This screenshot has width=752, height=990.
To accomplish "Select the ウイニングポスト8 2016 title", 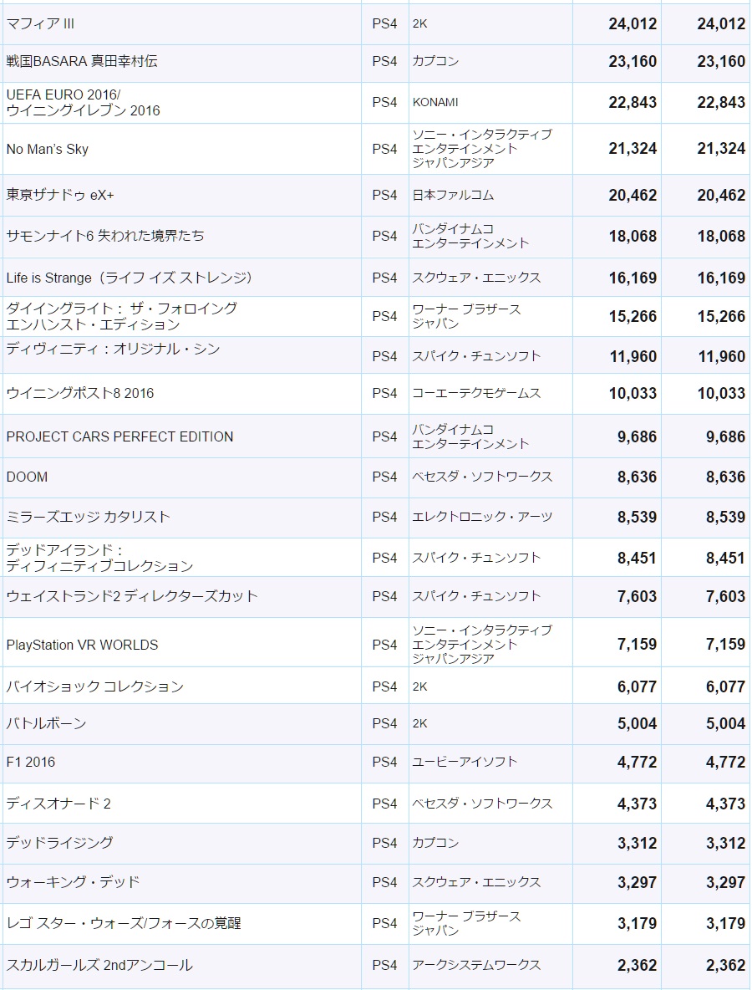I will click(79, 393).
